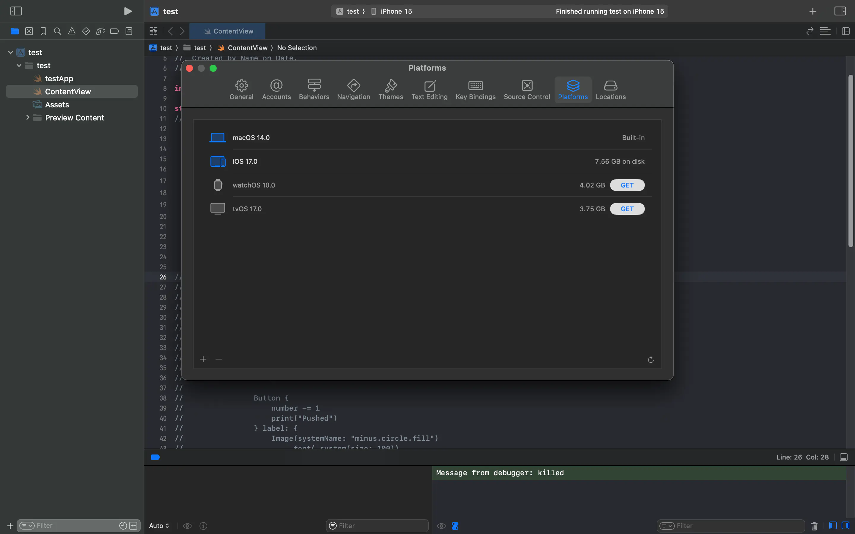Toggle the blue console metadata icon
This screenshot has width=855, height=534.
(455, 526)
